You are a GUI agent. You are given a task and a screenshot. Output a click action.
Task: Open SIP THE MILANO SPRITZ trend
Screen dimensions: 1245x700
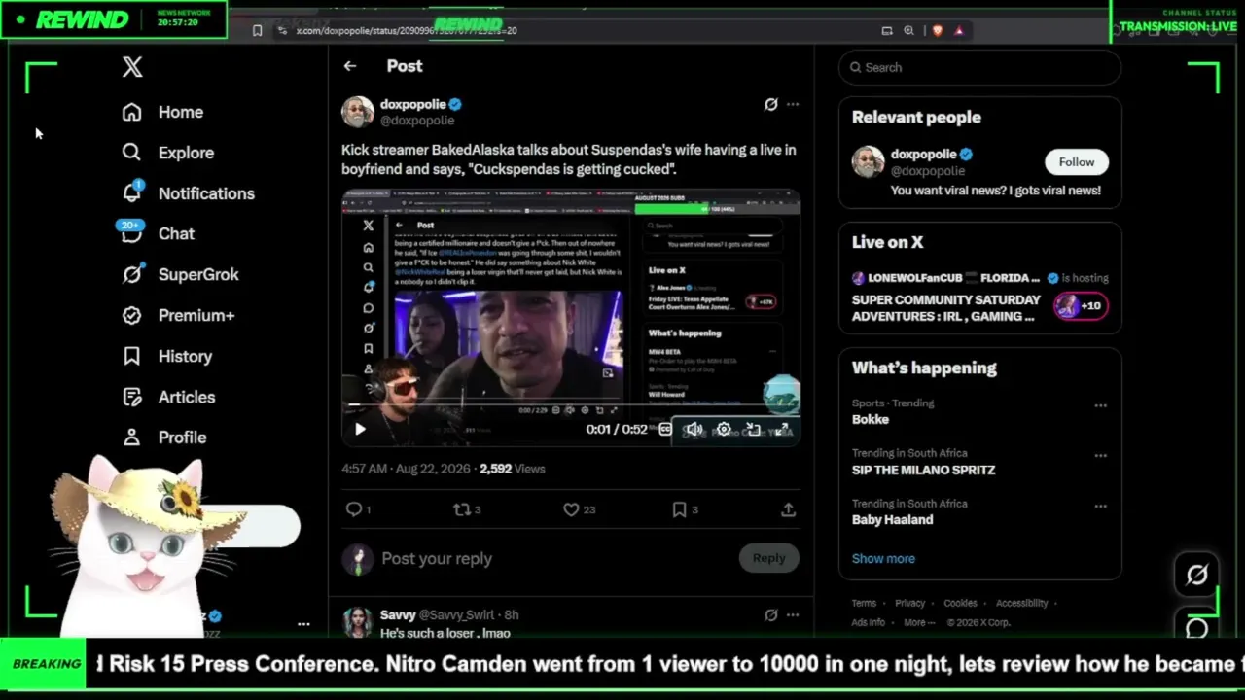pyautogui.click(x=923, y=470)
